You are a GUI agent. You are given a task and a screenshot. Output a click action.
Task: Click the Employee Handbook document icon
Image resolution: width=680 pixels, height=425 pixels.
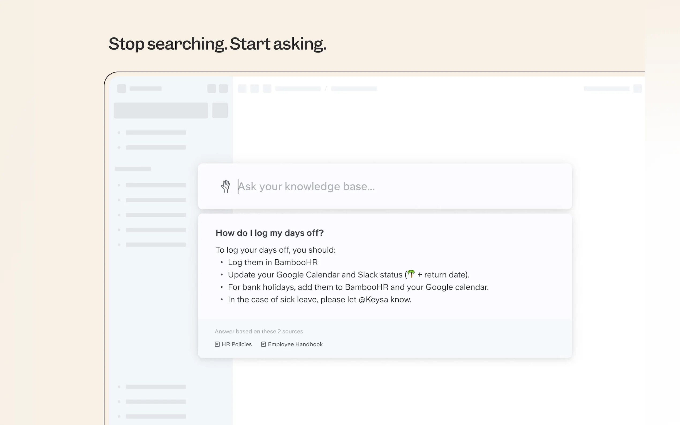[x=263, y=344]
